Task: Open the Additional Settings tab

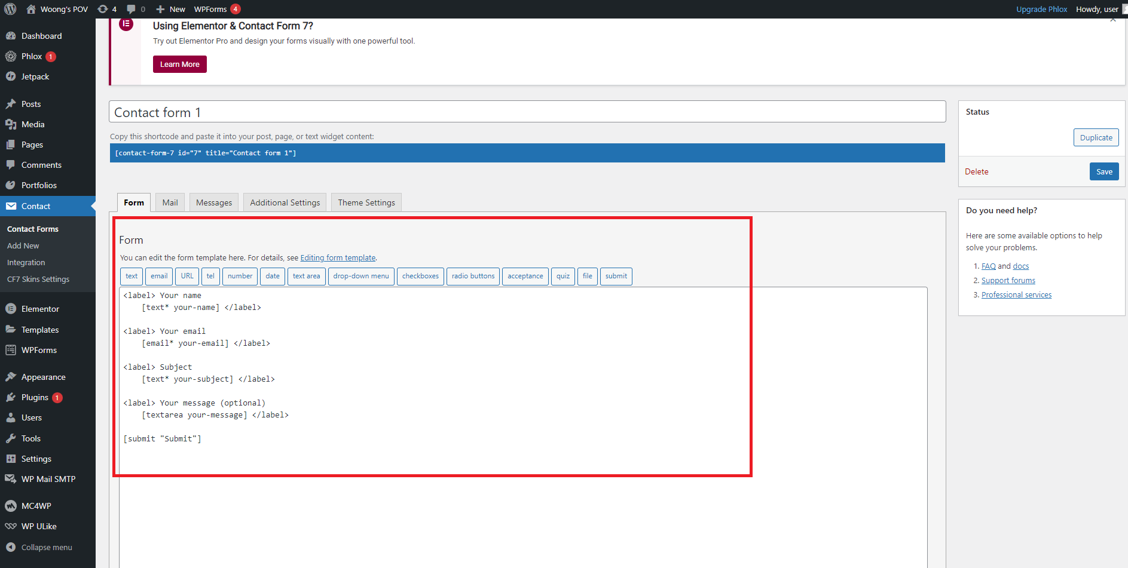Action: pos(285,202)
